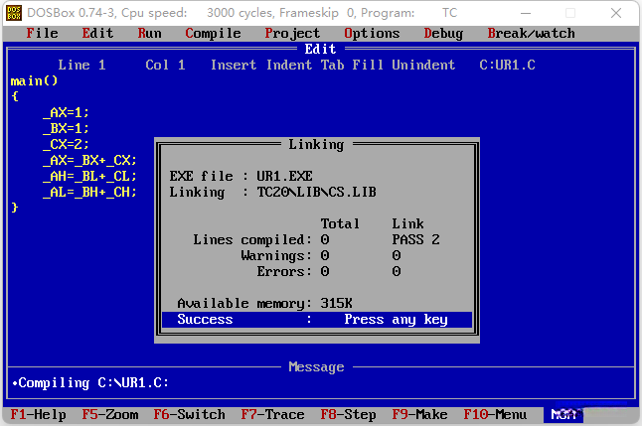The height and width of the screenshot is (426, 642).
Task: Click the '_AL=_BH+_CH;' code line
Action: [89, 193]
